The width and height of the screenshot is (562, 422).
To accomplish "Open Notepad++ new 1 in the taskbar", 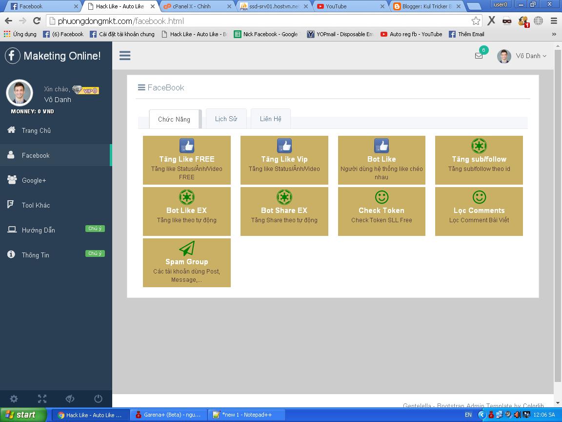I will click(246, 415).
